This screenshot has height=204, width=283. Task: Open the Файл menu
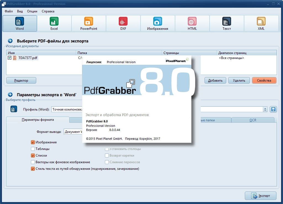(9, 11)
